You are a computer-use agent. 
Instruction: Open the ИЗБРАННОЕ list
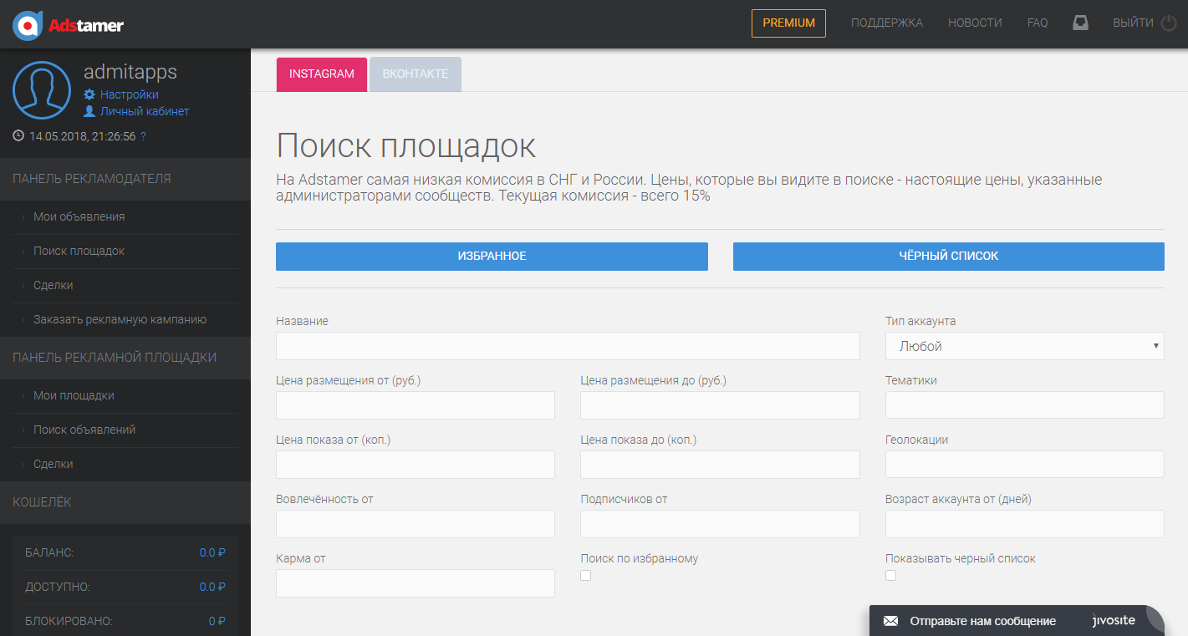pyautogui.click(x=492, y=257)
